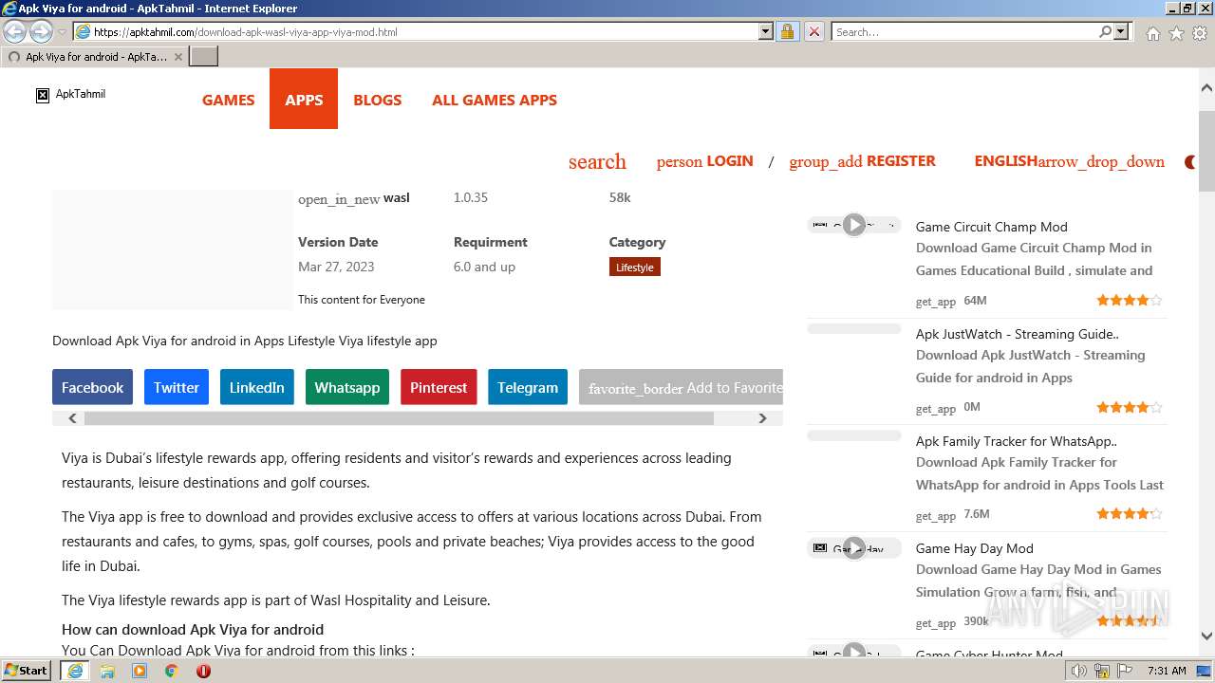Image resolution: width=1215 pixels, height=683 pixels.
Task: Click the security lock icon
Action: click(x=787, y=32)
